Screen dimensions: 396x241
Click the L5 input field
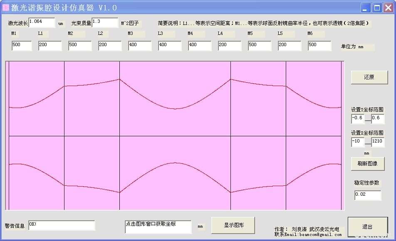tap(290, 46)
